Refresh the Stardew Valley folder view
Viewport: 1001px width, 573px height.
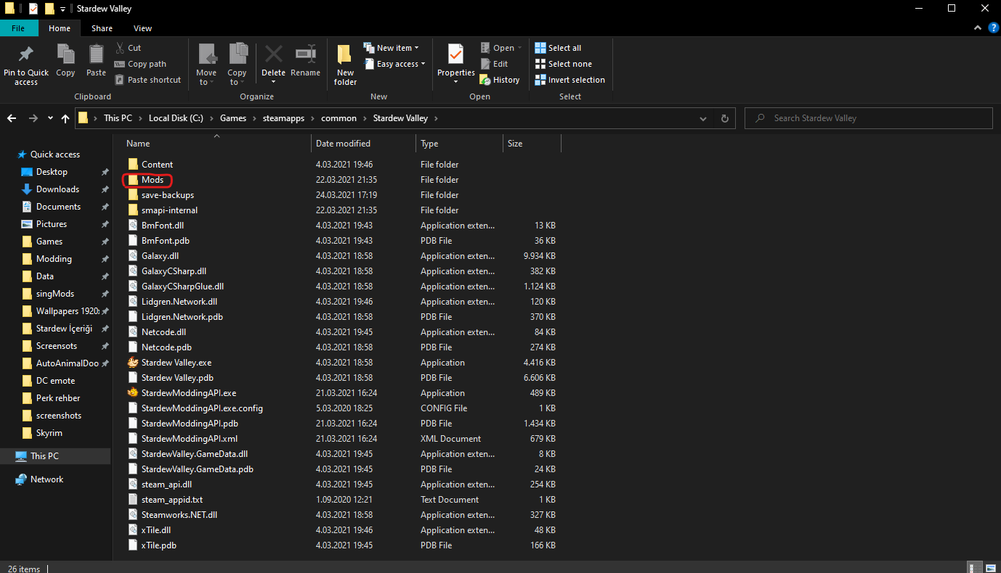click(724, 118)
